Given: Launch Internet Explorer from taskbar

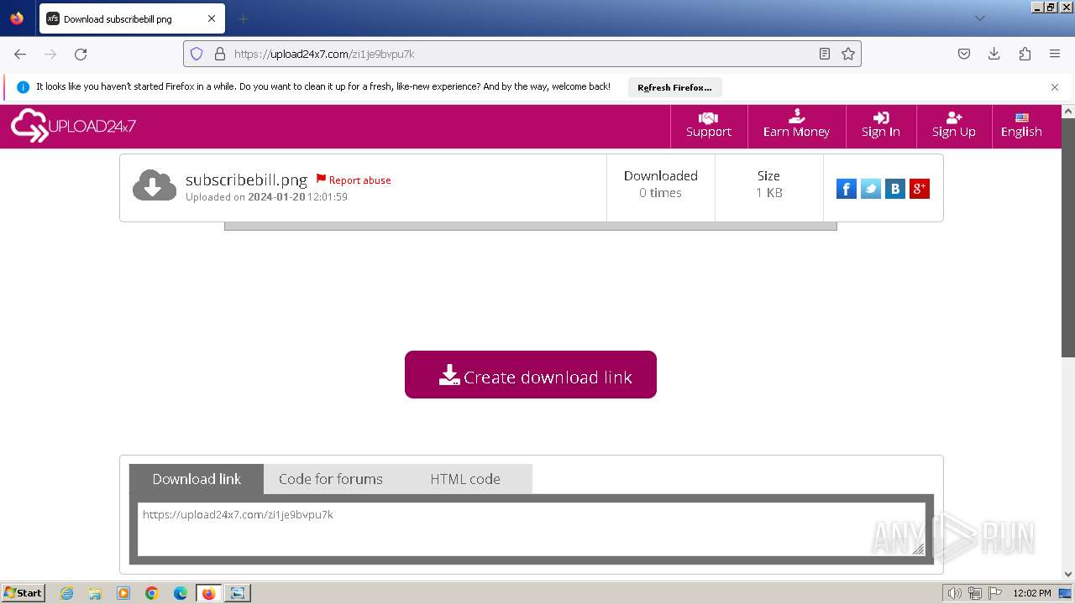Looking at the screenshot, I should coord(67,593).
